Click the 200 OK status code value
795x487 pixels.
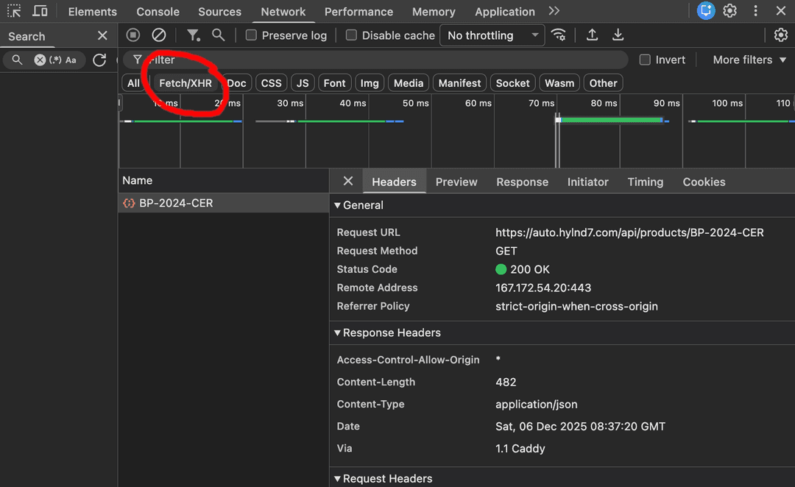click(x=523, y=269)
